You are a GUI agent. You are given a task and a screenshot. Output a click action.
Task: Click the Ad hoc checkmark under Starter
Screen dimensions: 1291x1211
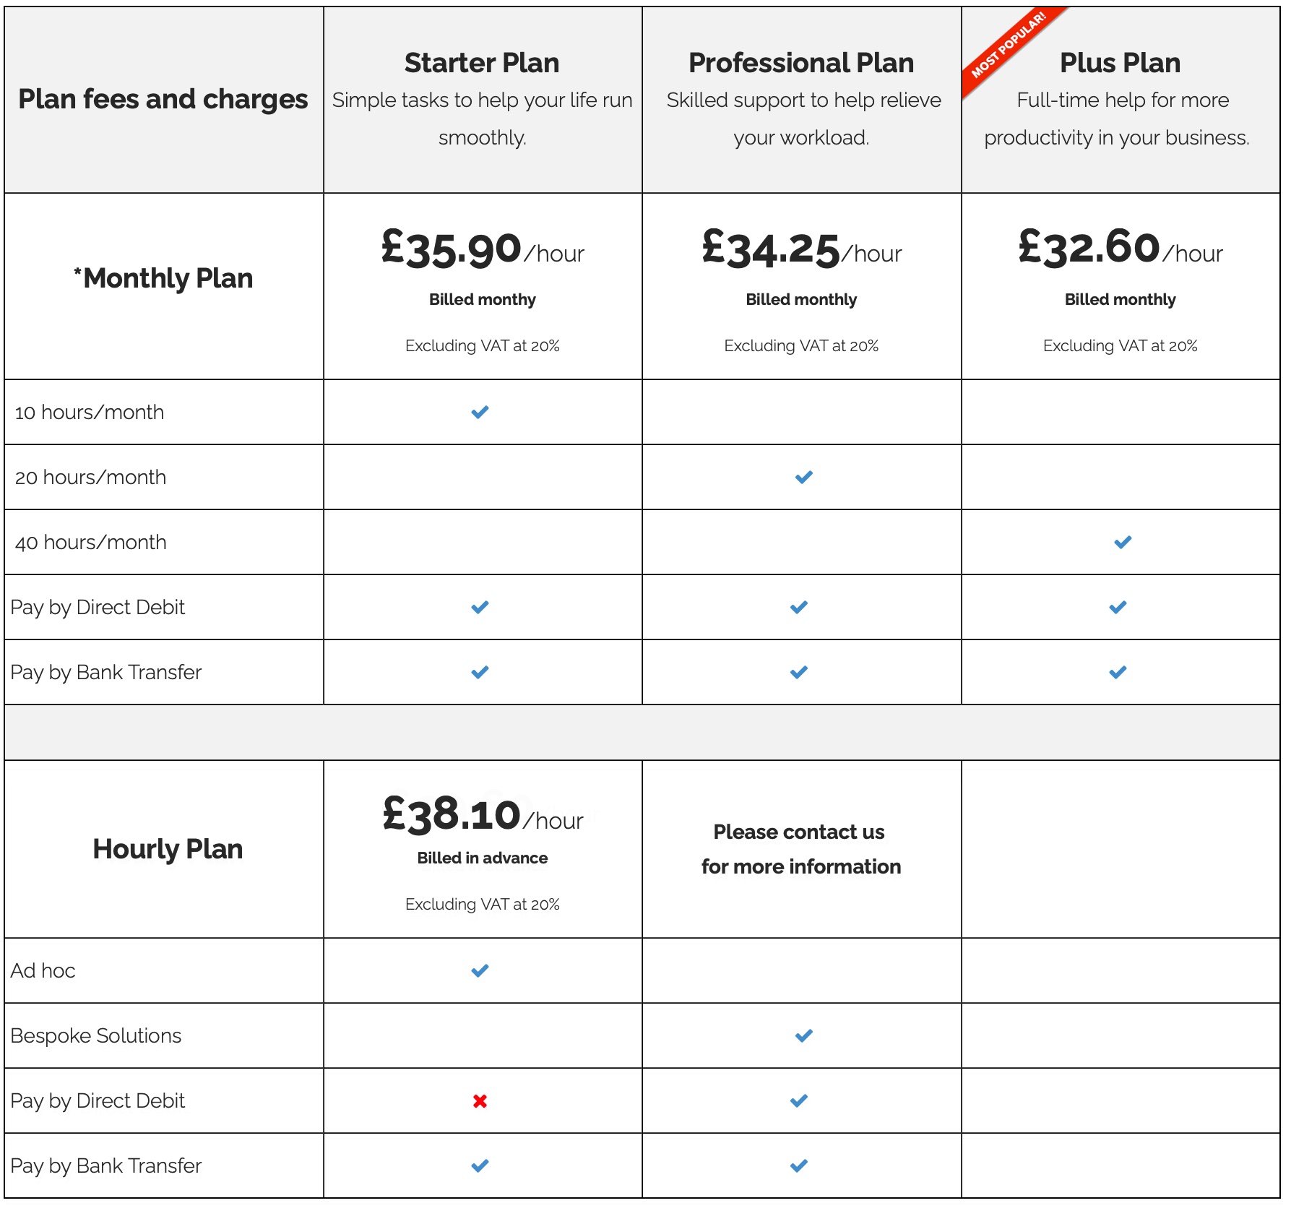(480, 970)
